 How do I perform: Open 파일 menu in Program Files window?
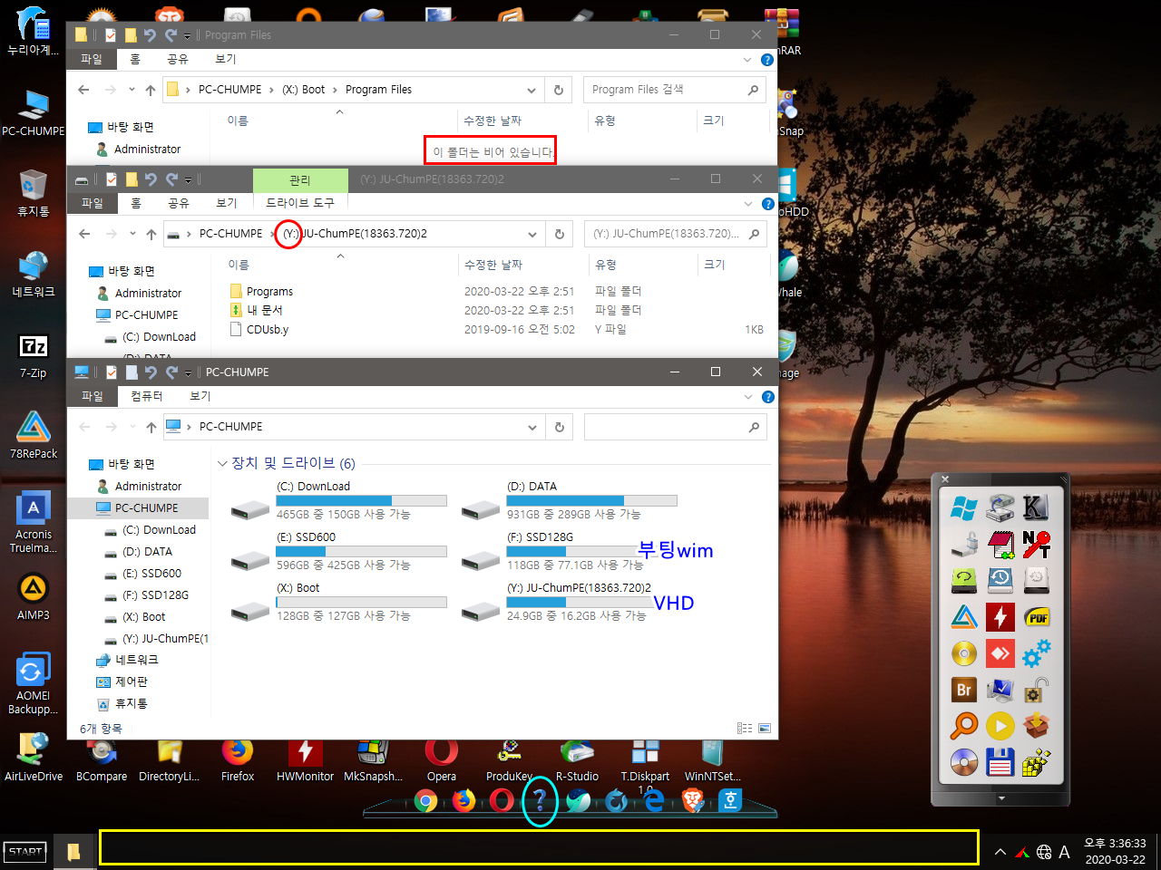coord(92,59)
